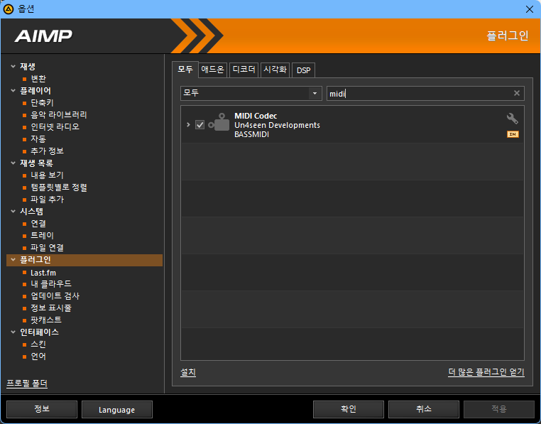Select the 인터페이스 category label
Viewport: 541px width, 424px height.
pos(39,332)
